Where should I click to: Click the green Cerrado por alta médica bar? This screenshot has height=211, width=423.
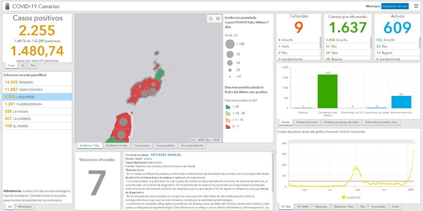(327, 91)
